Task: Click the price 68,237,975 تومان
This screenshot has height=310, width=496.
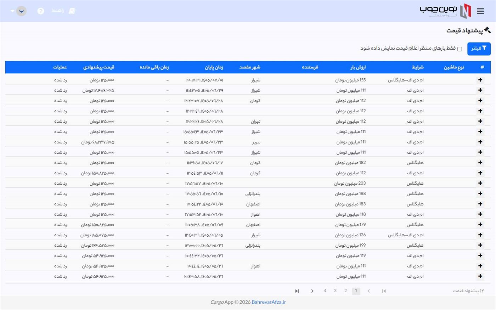Action: coord(98,142)
